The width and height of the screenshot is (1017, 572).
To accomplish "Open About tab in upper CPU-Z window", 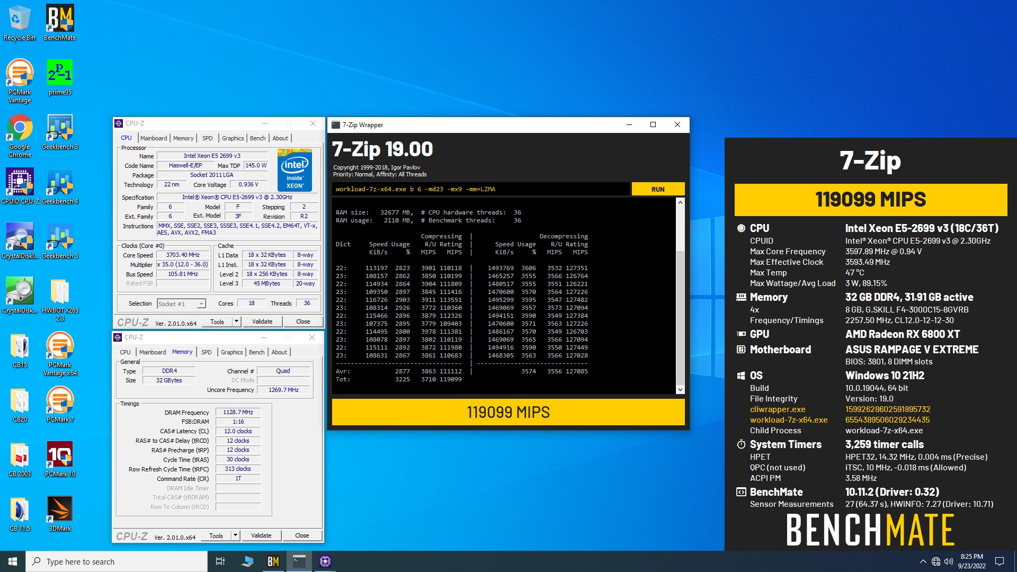I will click(x=280, y=138).
